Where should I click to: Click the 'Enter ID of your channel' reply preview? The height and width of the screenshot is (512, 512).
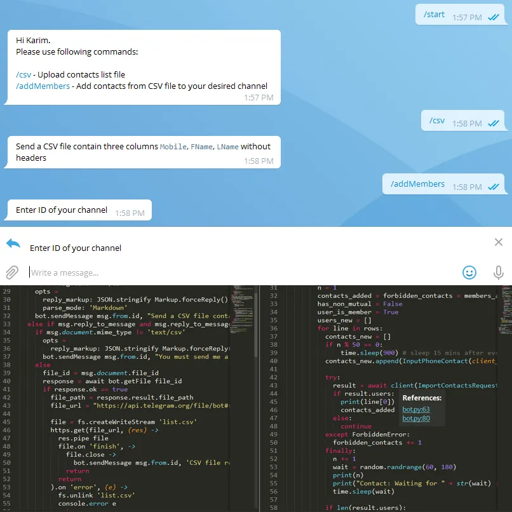pyautogui.click(x=76, y=248)
